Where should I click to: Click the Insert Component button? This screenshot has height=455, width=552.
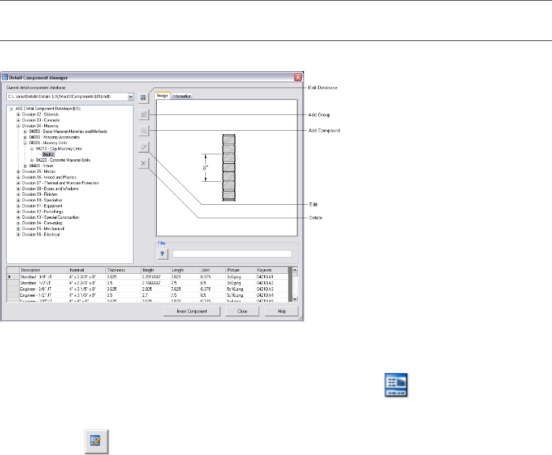point(192,311)
